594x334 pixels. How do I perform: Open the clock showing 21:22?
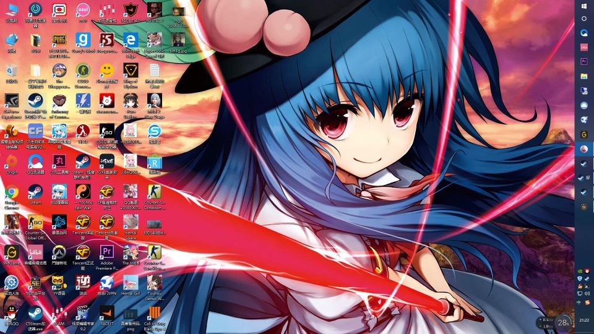[584, 320]
